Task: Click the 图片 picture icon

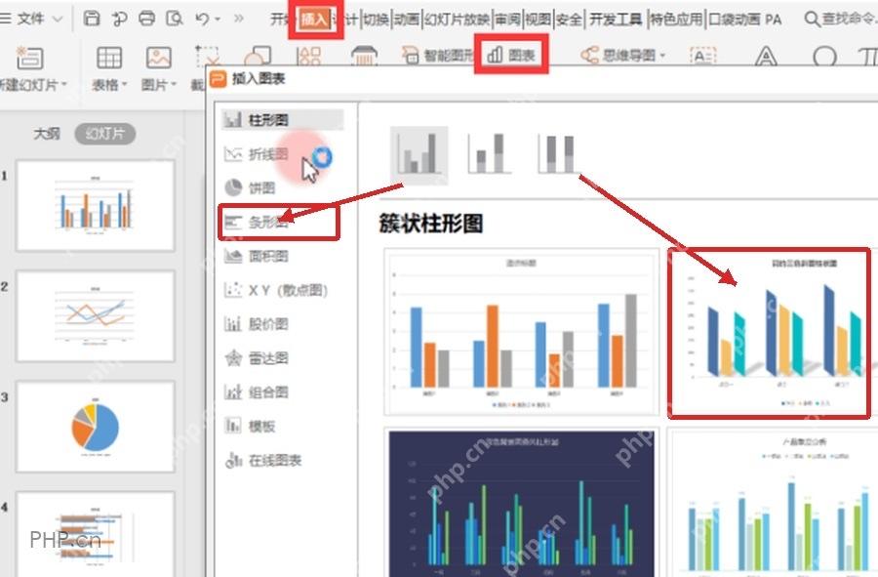Action: [x=158, y=58]
